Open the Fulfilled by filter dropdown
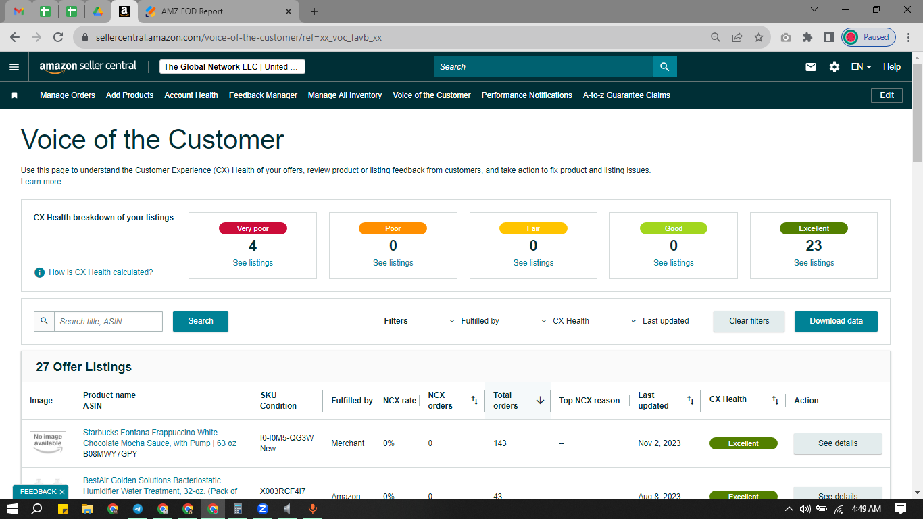The height and width of the screenshot is (519, 923). coord(474,321)
